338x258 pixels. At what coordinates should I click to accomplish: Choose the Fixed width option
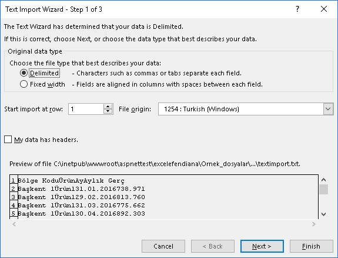(24, 84)
